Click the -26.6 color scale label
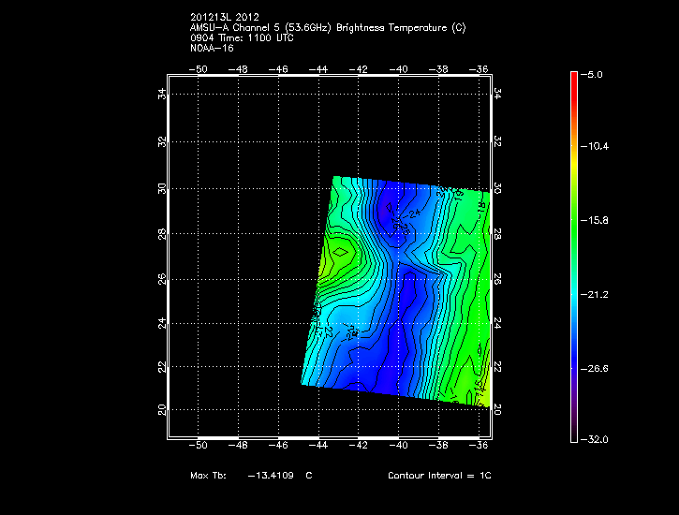Viewport: 679px width, 515px height. tap(597, 368)
